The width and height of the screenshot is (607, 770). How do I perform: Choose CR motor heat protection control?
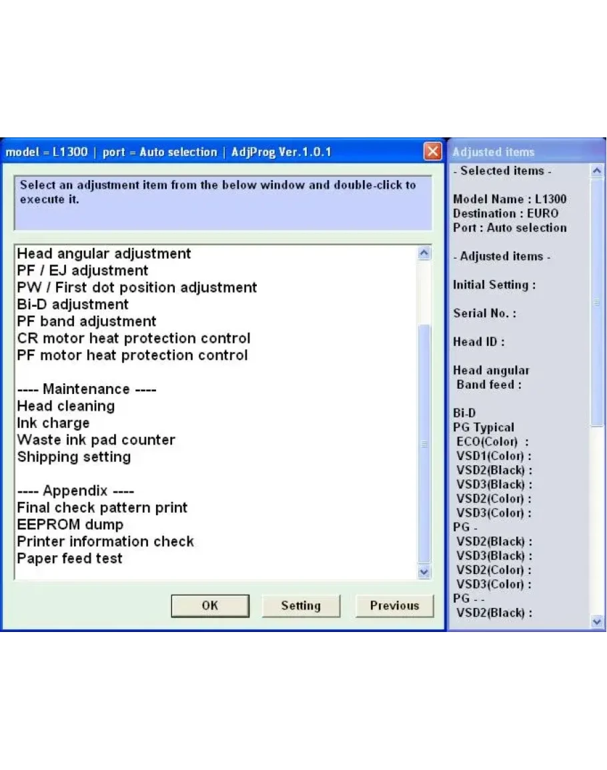[x=133, y=339]
